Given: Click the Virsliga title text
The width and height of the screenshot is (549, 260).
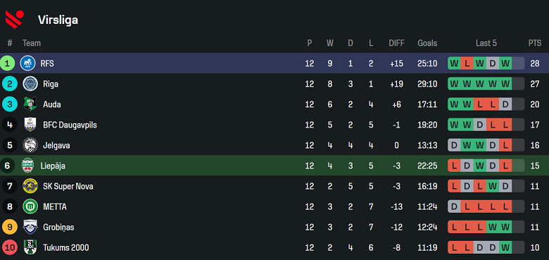Looking at the screenshot, I should click(x=58, y=20).
